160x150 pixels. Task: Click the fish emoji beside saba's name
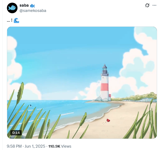tap(32, 6)
